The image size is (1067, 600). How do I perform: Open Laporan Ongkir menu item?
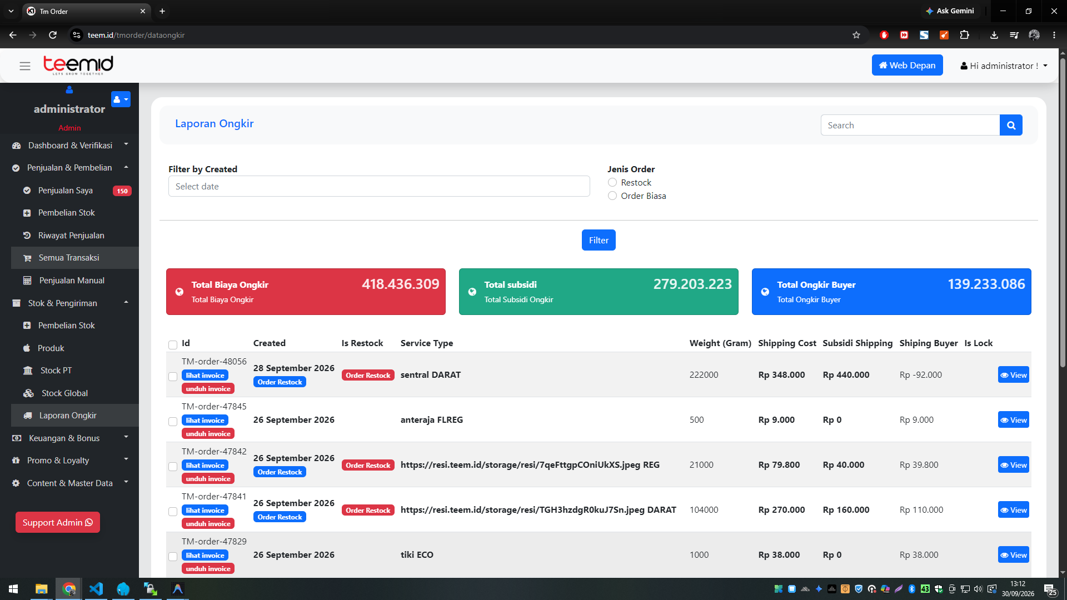(75, 415)
